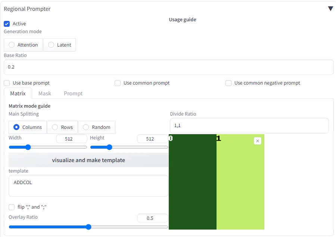Screen dimensions: 336x237
Task: Click the Divide Ratio input field
Action: (x=249, y=126)
